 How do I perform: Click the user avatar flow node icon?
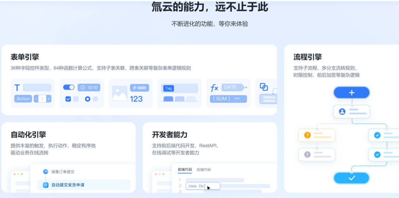(342, 112)
